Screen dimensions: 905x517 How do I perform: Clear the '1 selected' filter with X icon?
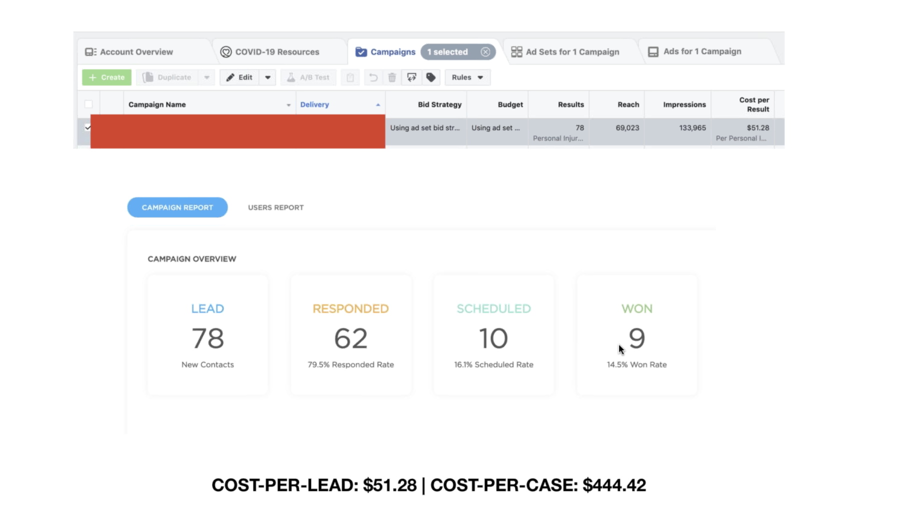[x=485, y=52]
